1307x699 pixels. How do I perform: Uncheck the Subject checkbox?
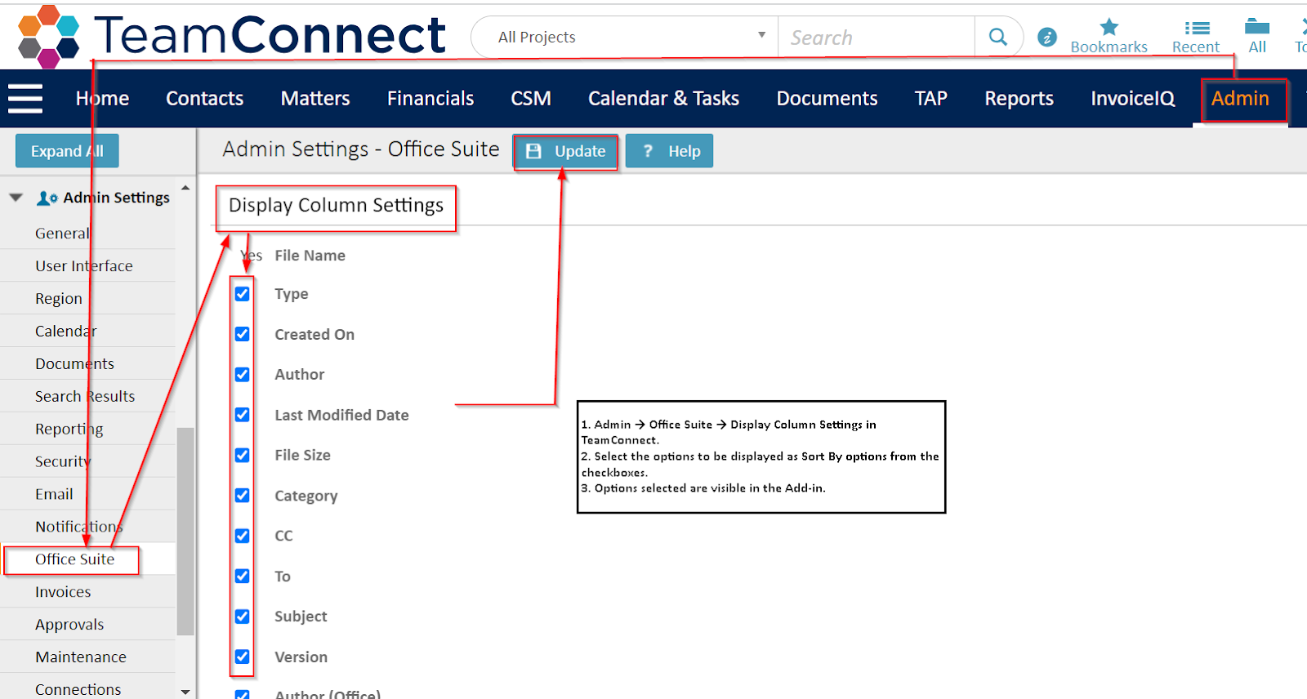[x=243, y=617]
